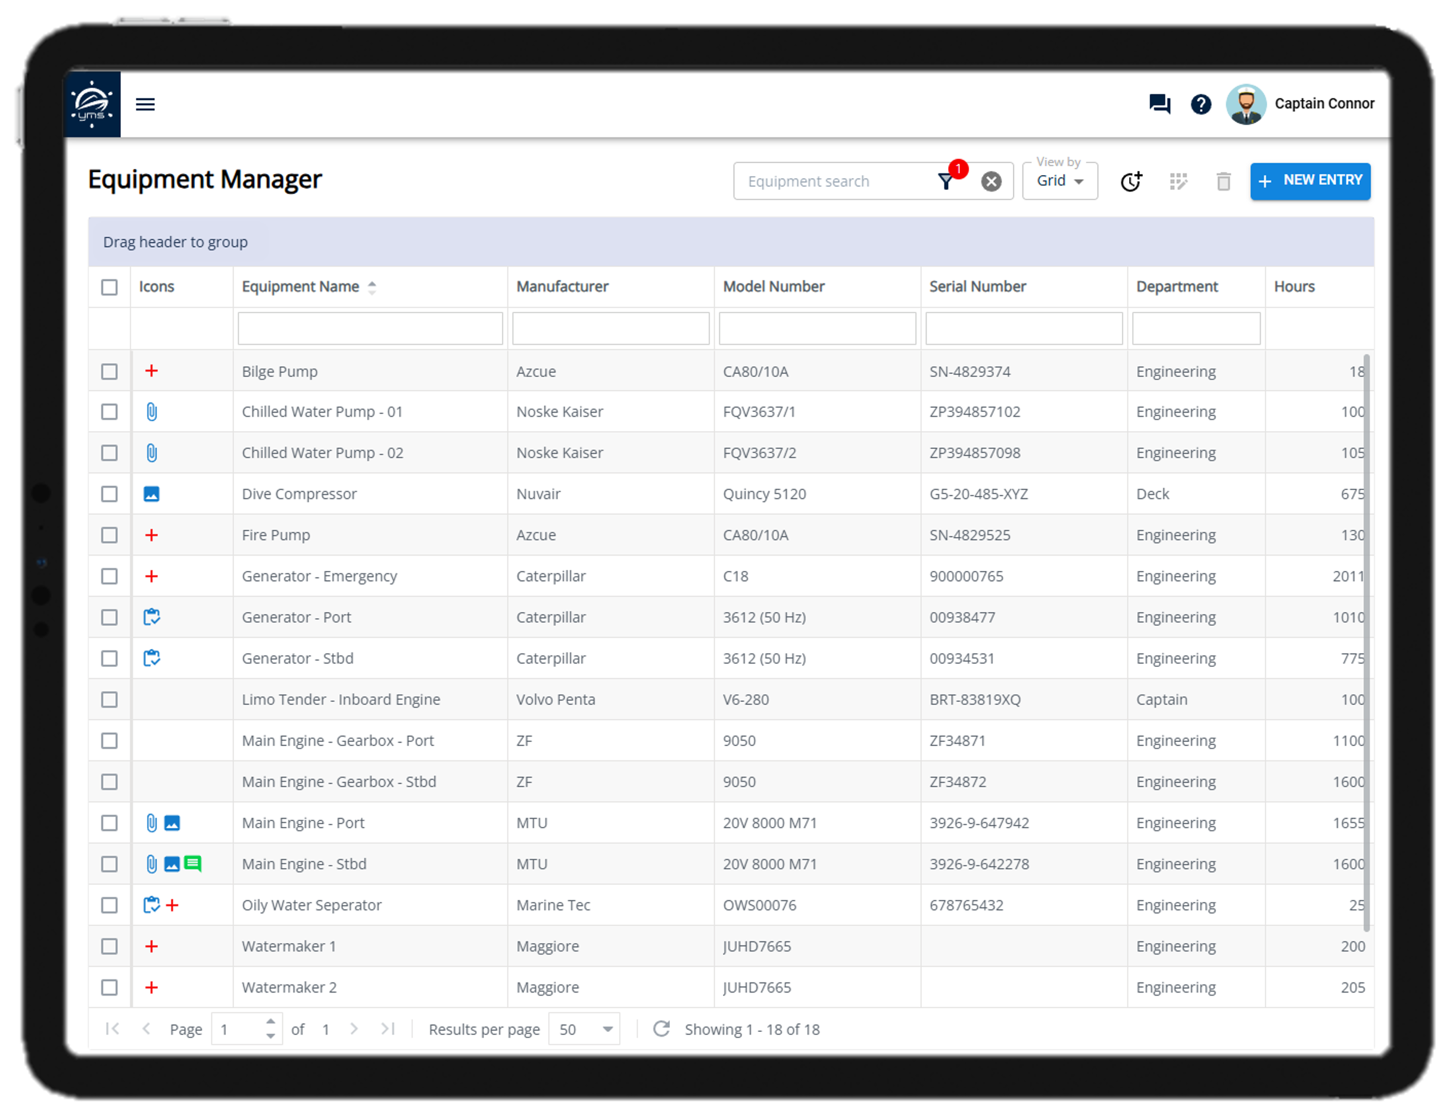Click red plus icon for Watermaker 1
1453x1117 pixels.
coord(152,947)
